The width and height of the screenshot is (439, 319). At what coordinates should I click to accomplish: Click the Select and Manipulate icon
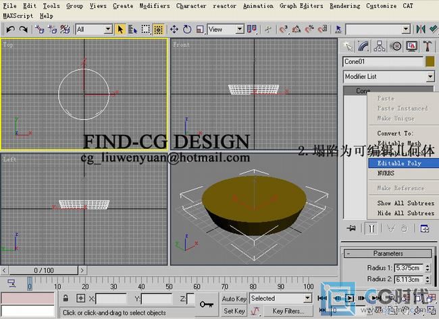[268, 29]
